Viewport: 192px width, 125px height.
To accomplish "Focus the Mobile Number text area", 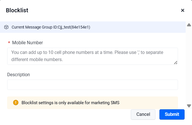I will [x=93, y=56].
